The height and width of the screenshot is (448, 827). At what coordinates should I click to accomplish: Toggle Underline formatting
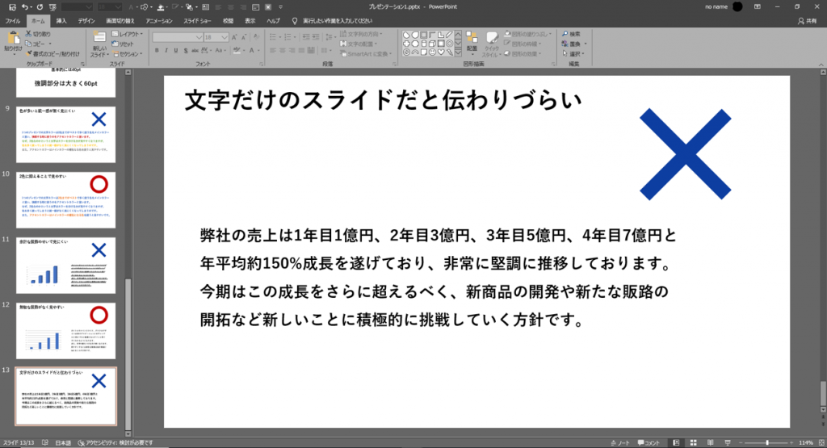[x=175, y=51]
